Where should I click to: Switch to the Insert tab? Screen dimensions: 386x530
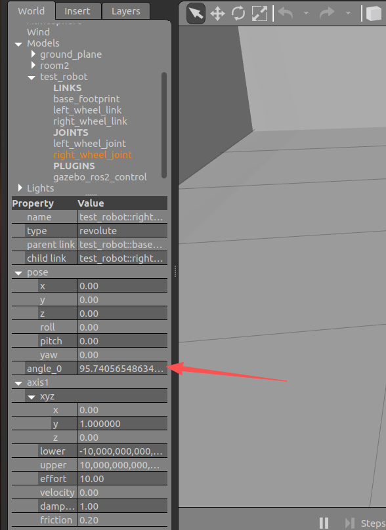click(x=77, y=11)
